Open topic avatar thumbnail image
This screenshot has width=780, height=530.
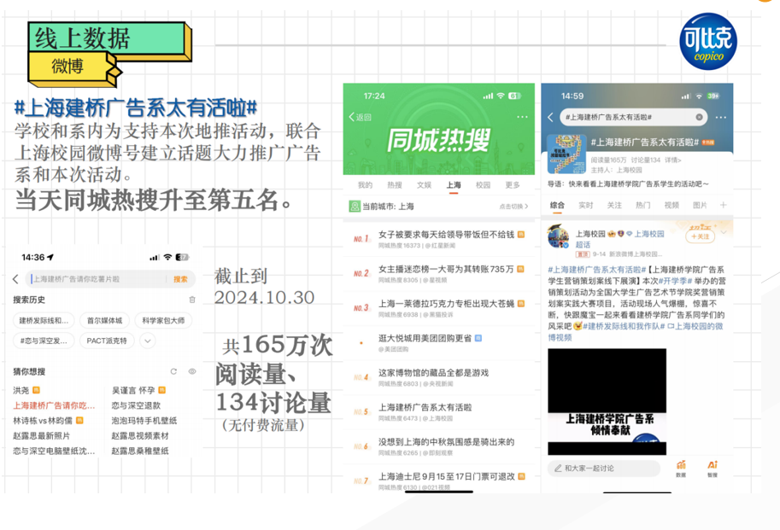pos(566,154)
